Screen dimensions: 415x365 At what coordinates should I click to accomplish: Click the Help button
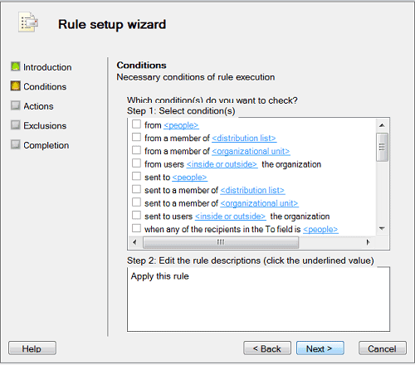32,348
